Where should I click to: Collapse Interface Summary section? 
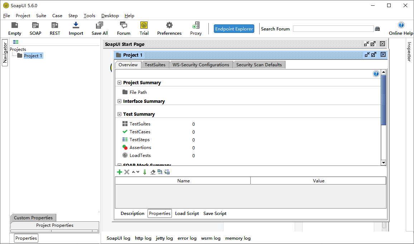[x=119, y=101]
